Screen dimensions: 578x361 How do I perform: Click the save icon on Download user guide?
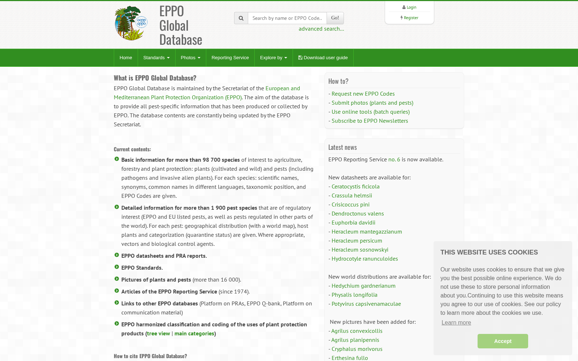(x=300, y=57)
